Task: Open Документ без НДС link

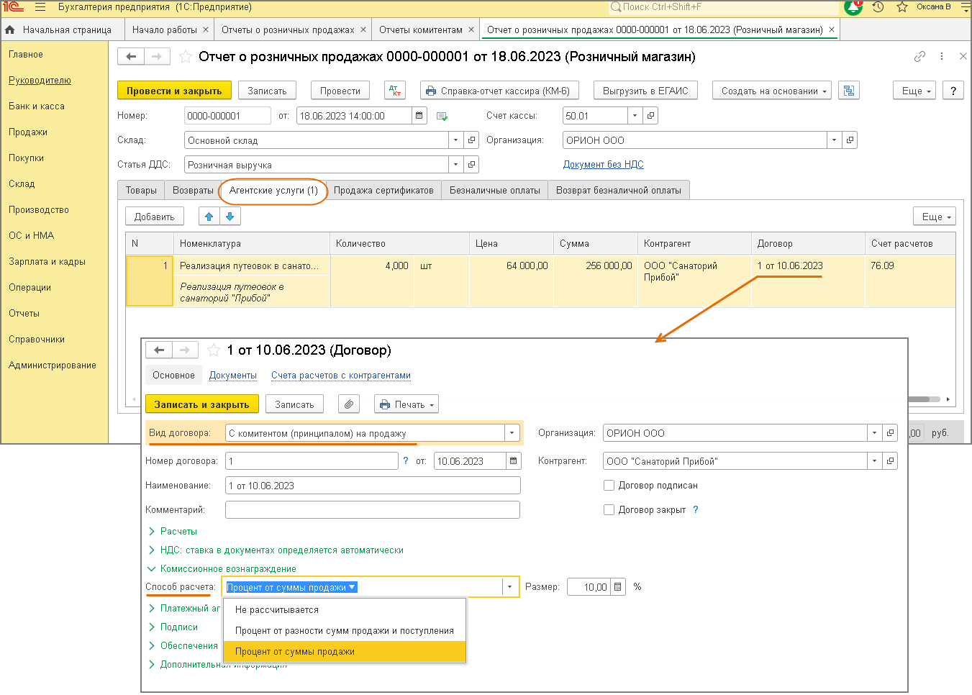Action: (x=603, y=165)
